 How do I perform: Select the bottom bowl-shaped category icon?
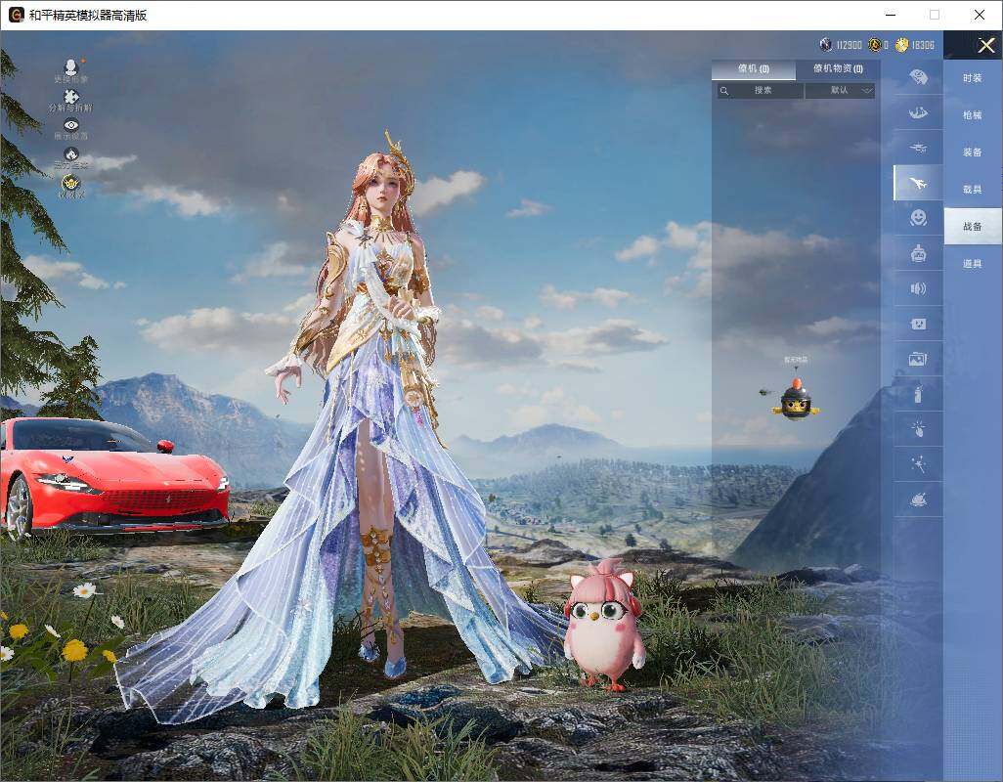919,500
